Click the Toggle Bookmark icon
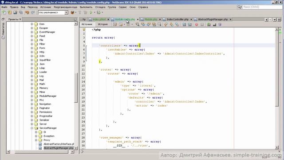This screenshot has height=160, width=284. coord(177,24)
